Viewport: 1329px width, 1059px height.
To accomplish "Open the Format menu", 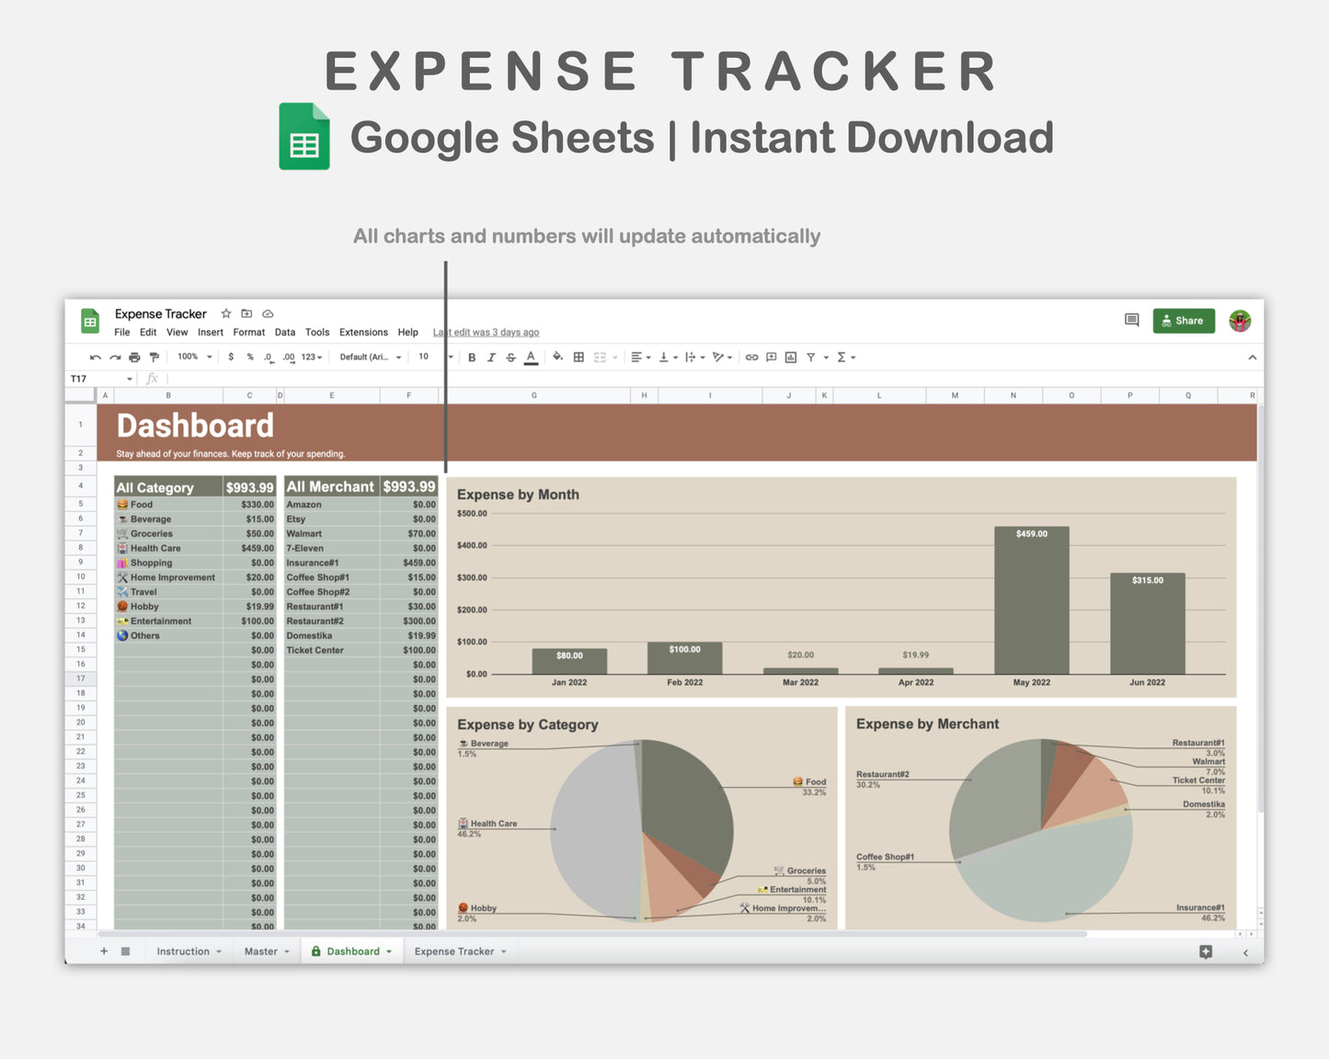I will coord(248,332).
